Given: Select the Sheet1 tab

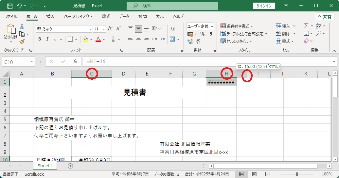Looking at the screenshot, I should coord(45,166).
